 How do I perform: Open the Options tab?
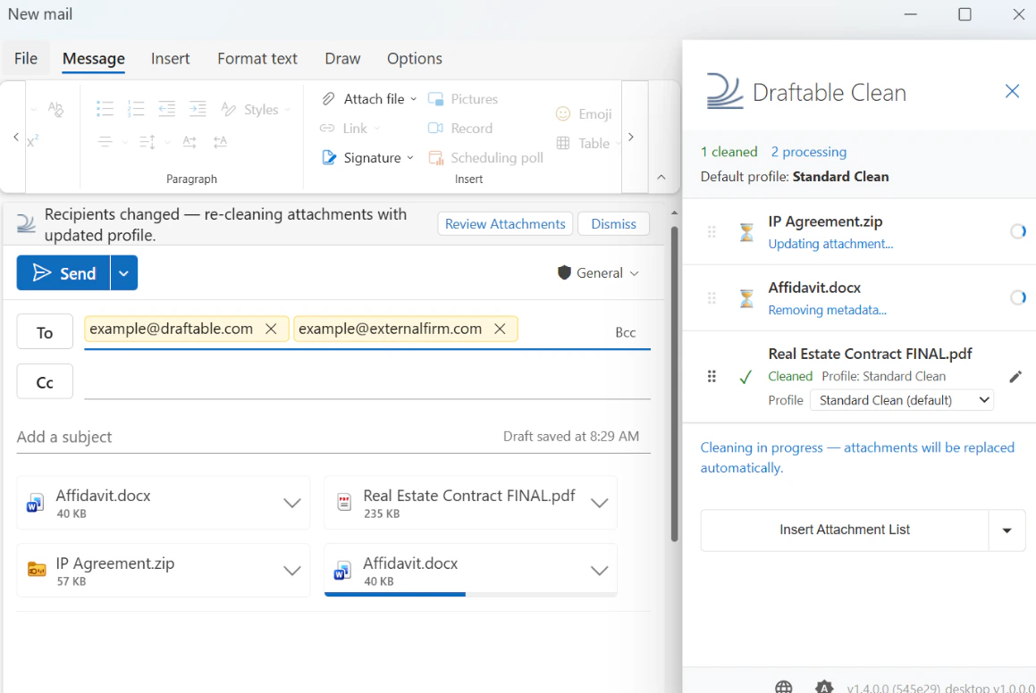point(414,59)
